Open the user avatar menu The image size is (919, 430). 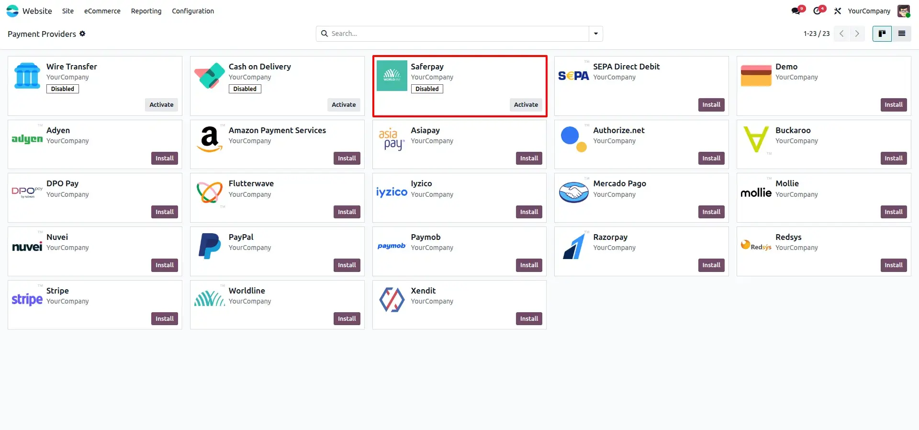pos(904,11)
